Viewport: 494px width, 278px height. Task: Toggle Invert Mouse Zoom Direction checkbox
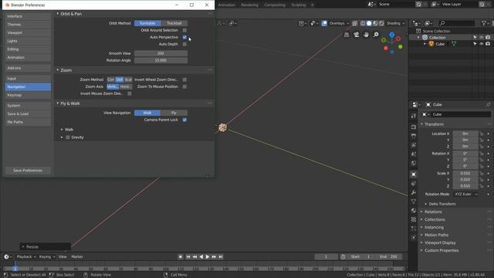pyautogui.click(x=130, y=93)
